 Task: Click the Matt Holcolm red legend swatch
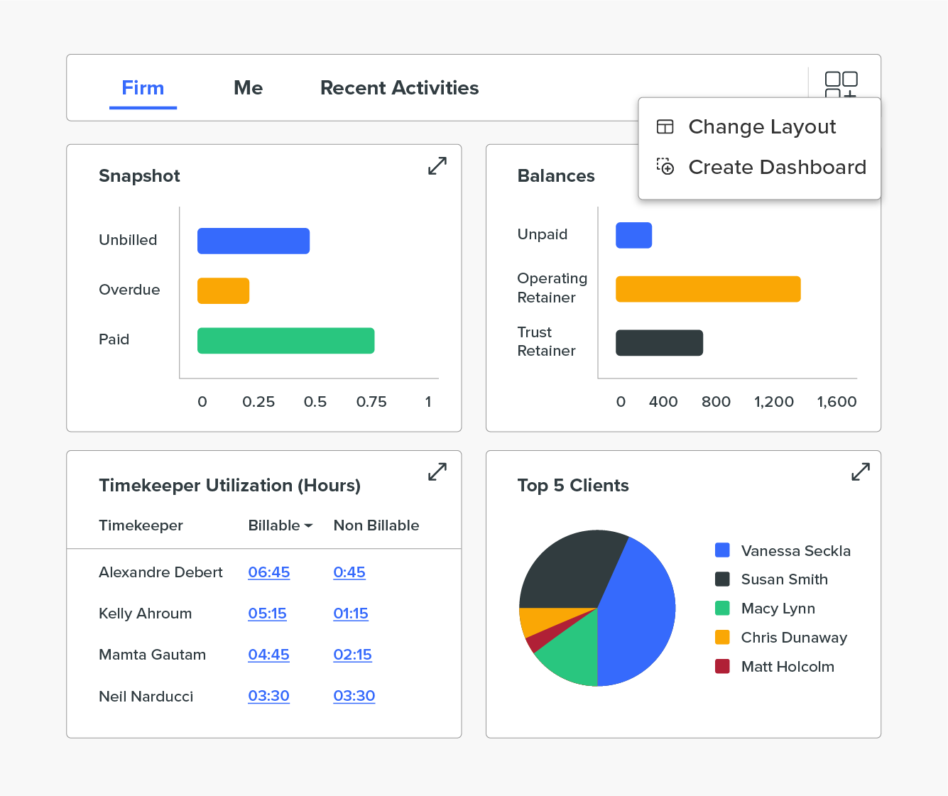tap(722, 666)
